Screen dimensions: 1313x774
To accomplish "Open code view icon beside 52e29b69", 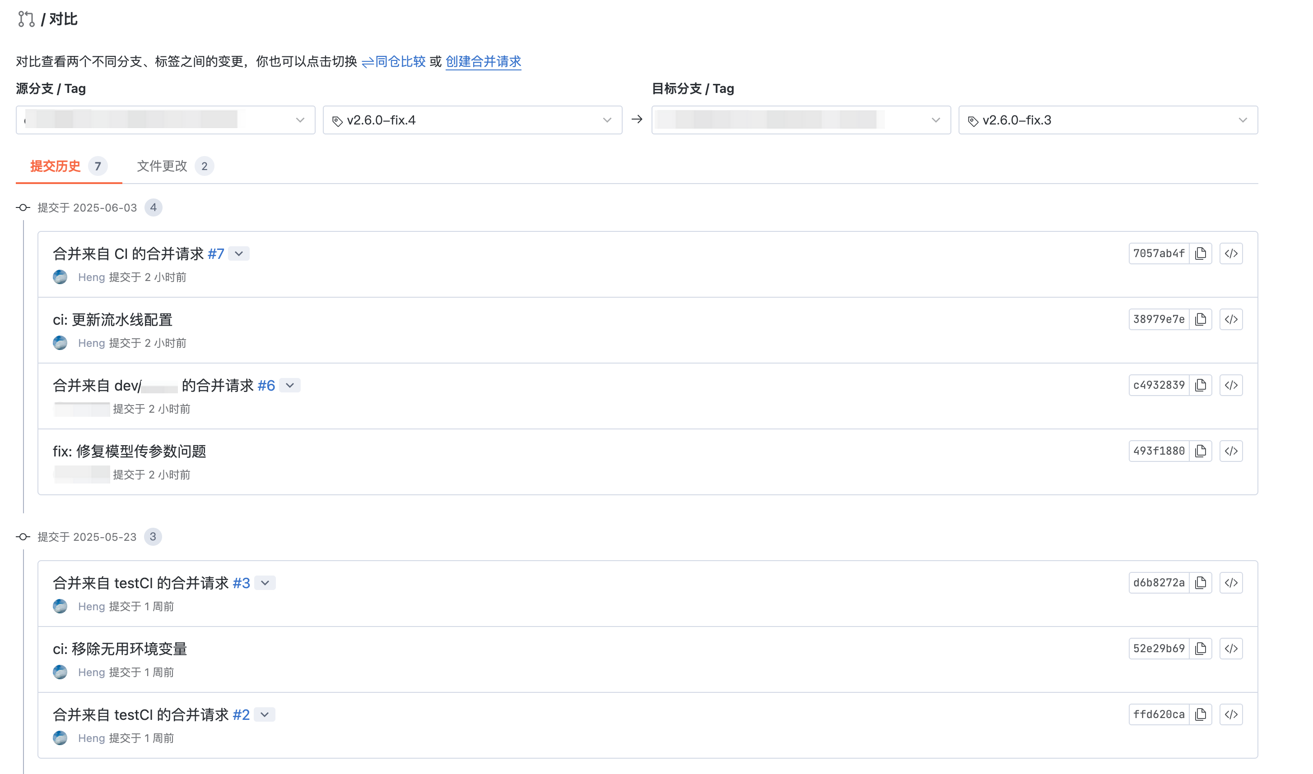I will click(1231, 648).
